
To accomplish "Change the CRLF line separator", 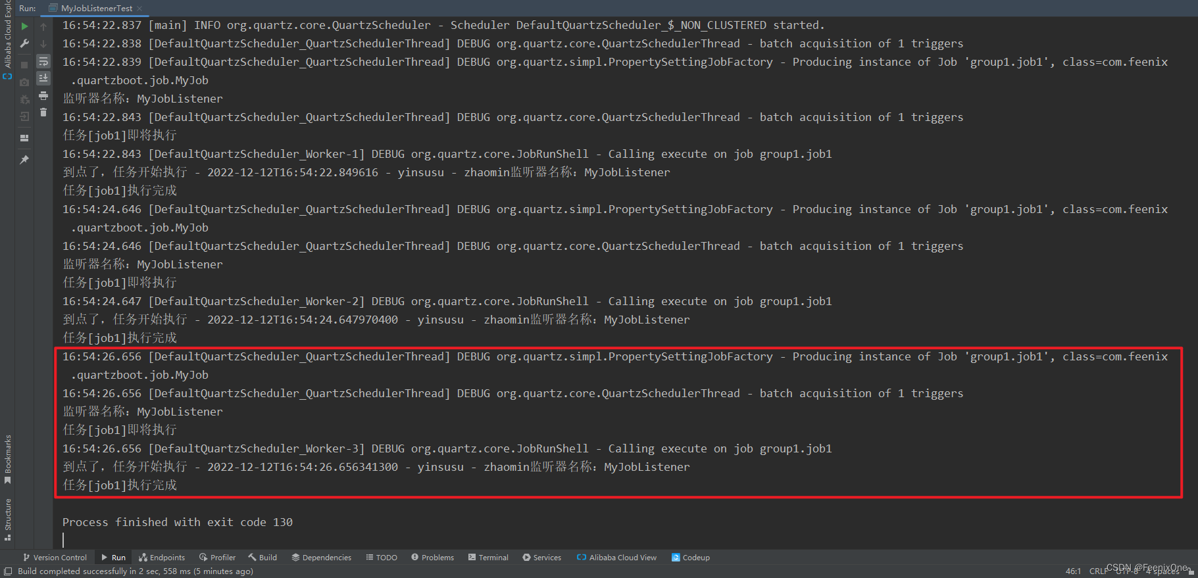I will click(x=1099, y=571).
